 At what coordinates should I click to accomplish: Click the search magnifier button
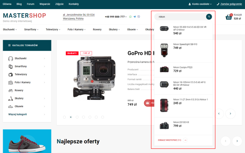coord(209,16)
